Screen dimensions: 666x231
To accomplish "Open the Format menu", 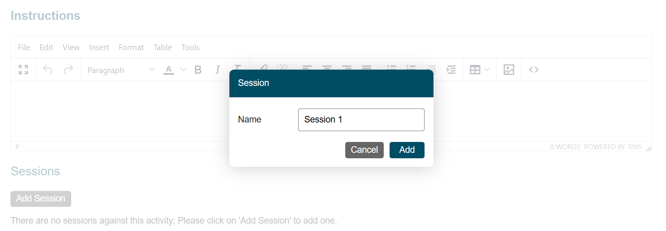I will pyautogui.click(x=131, y=47).
